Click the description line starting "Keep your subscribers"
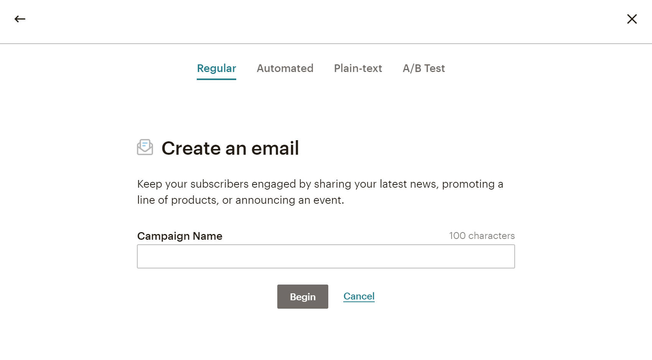 point(320,184)
